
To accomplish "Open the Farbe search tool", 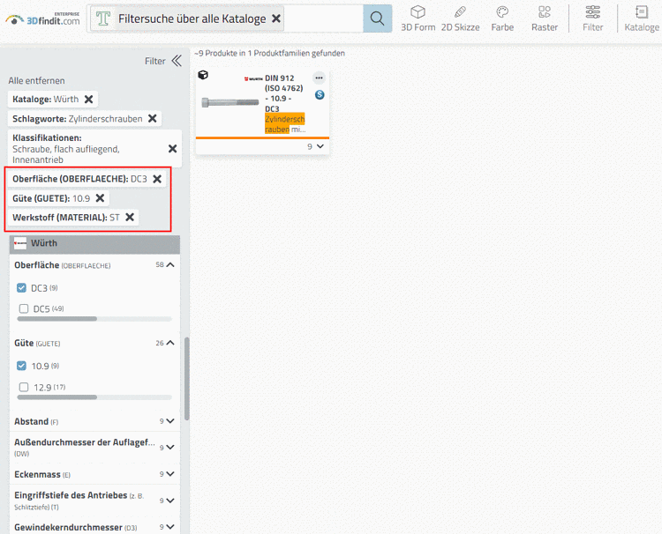I will tap(502, 19).
